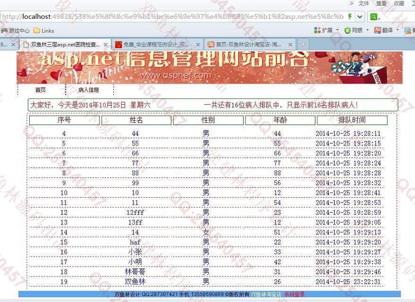Expand the 网银 dropdown arrow

[x=367, y=30]
